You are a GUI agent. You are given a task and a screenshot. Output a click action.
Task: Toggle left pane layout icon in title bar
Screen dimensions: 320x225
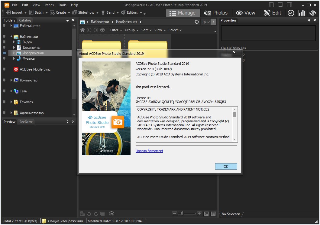click(x=271, y=5)
